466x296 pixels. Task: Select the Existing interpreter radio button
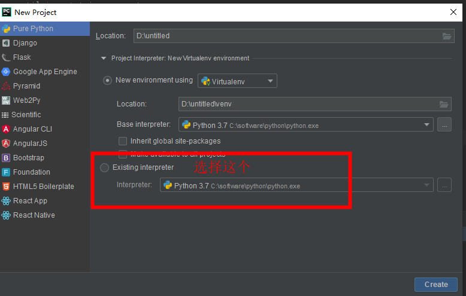point(105,167)
